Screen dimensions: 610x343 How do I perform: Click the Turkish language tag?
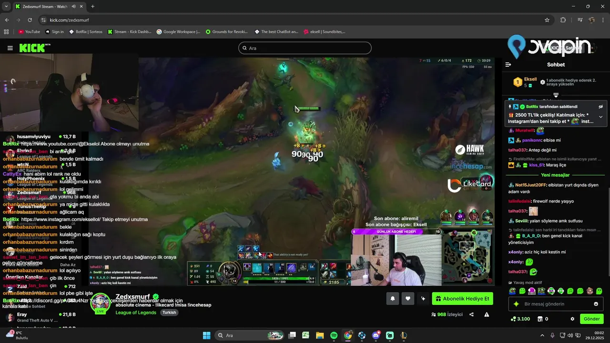click(169, 313)
